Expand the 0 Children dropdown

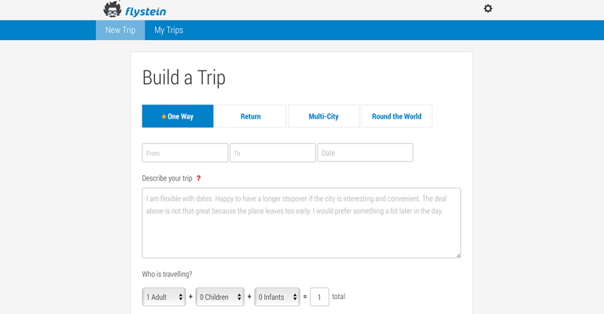click(x=220, y=297)
